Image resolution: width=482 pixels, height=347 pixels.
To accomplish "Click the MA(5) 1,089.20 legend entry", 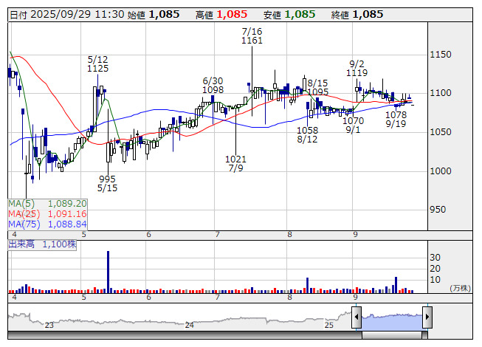I will 48,204.
